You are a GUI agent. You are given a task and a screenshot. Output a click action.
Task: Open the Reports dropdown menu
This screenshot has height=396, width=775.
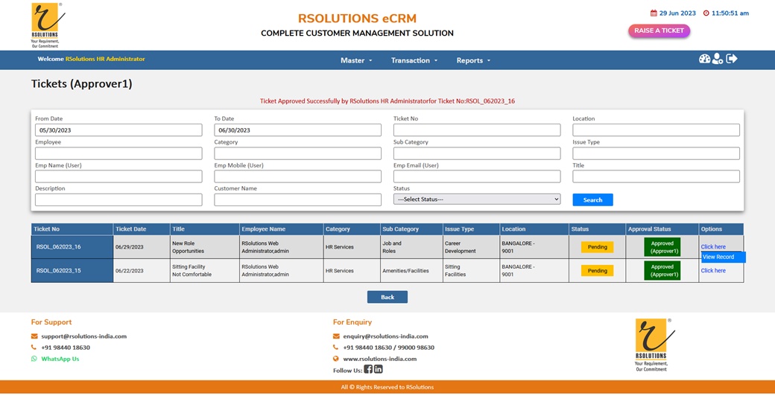click(473, 60)
